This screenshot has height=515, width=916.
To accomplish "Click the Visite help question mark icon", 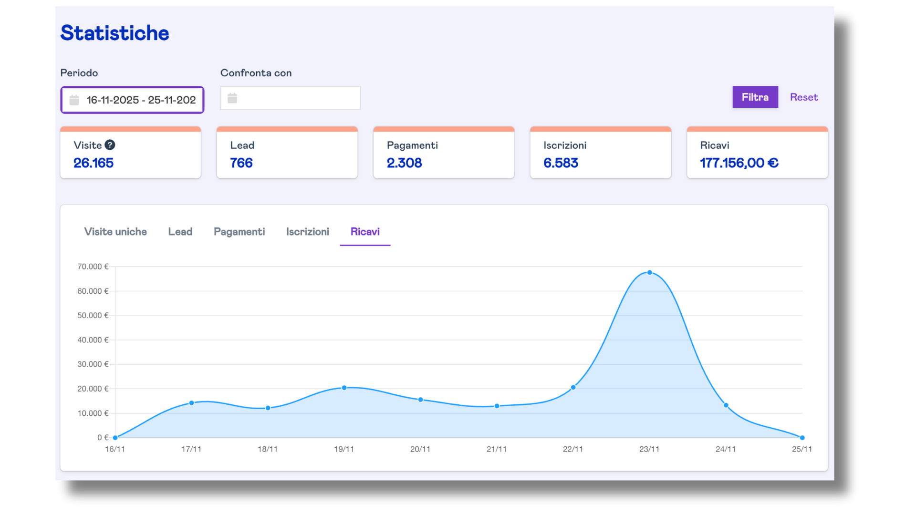I will pyautogui.click(x=110, y=145).
